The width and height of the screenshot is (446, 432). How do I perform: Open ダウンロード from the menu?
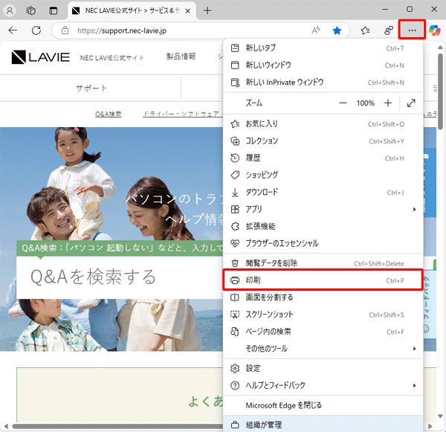click(x=323, y=193)
